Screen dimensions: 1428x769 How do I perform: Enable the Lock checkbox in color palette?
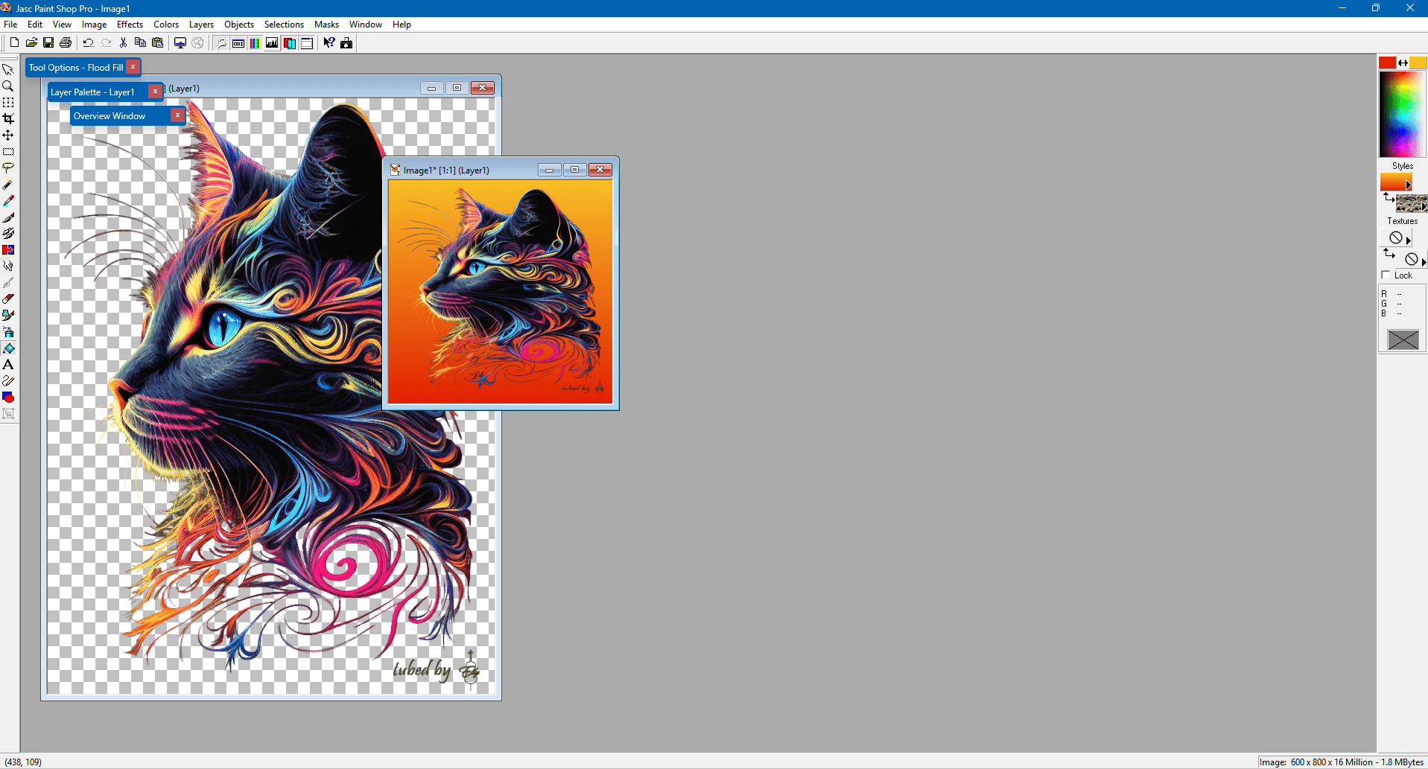pos(1386,275)
